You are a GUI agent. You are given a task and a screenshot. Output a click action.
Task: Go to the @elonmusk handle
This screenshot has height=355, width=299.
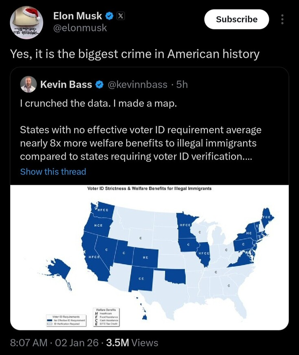[80, 28]
